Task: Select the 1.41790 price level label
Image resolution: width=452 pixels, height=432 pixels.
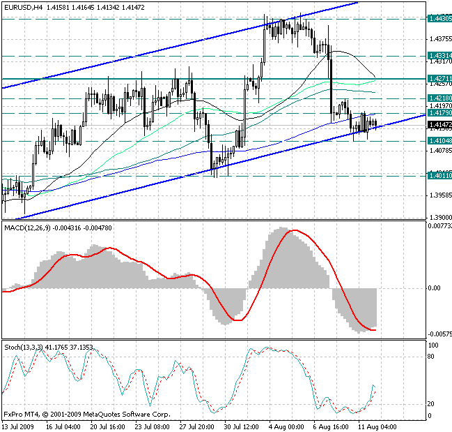Action: click(x=439, y=112)
